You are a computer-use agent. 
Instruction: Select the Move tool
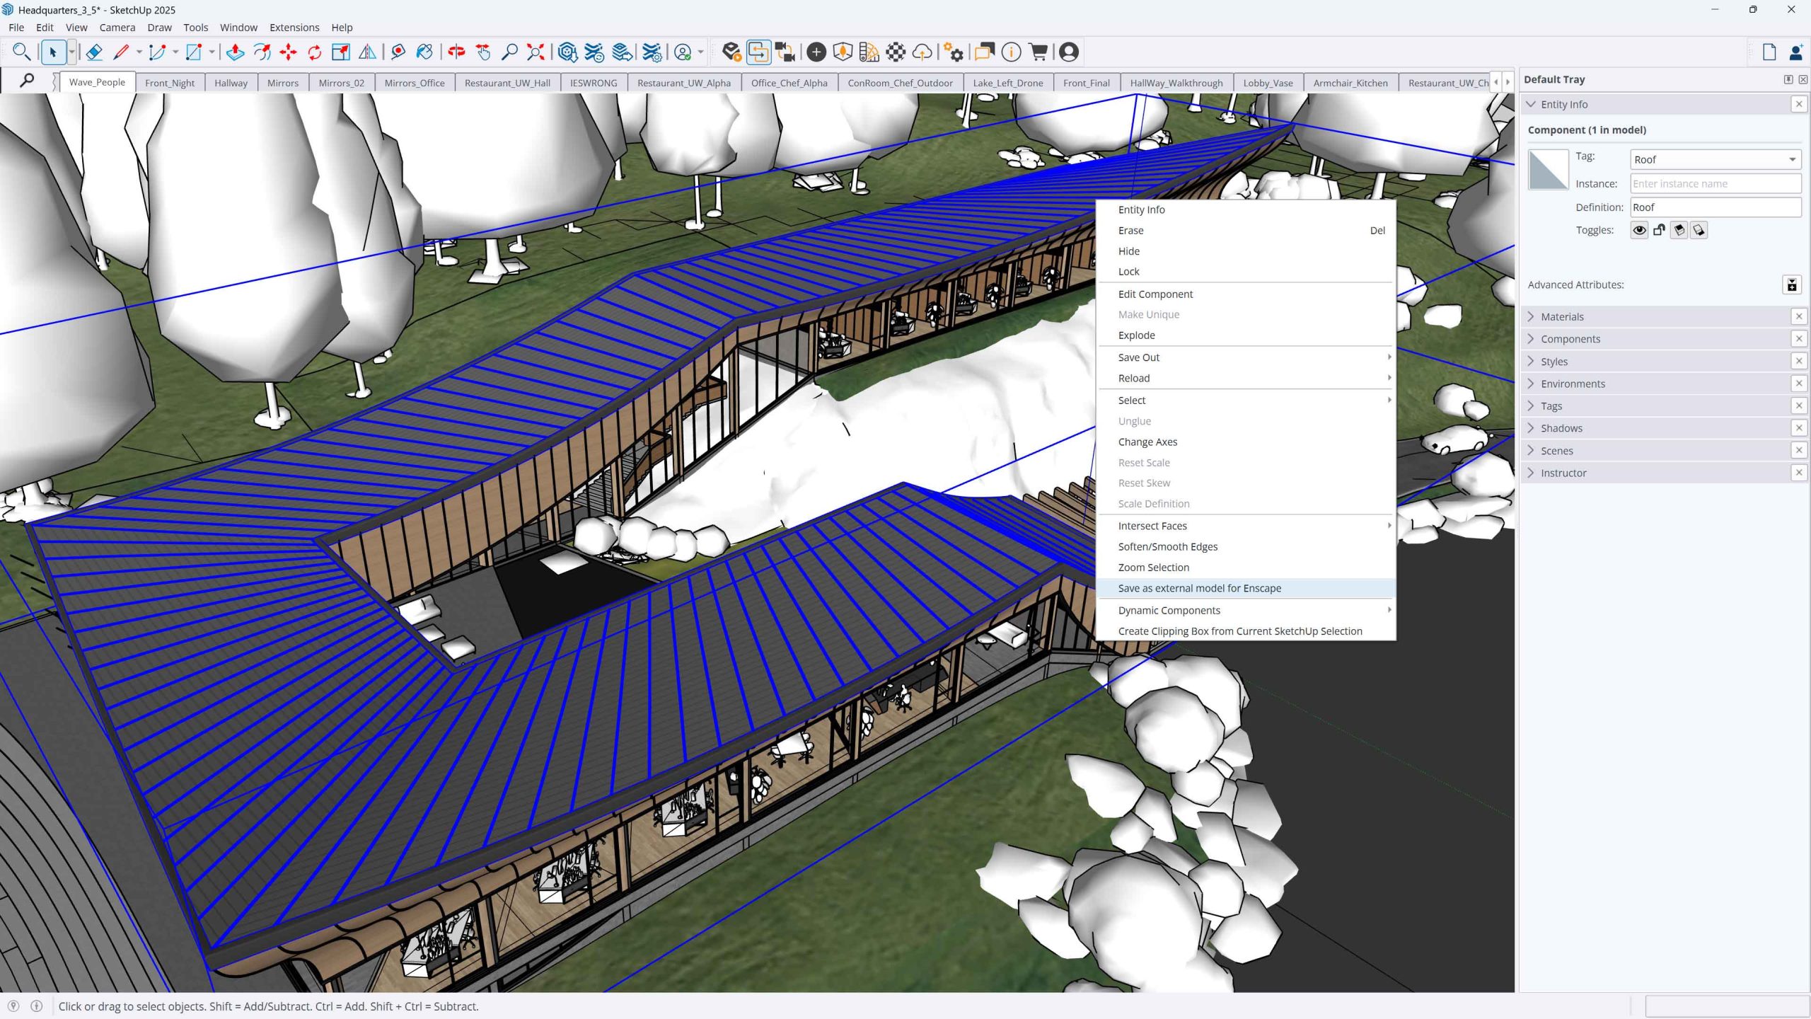(287, 52)
